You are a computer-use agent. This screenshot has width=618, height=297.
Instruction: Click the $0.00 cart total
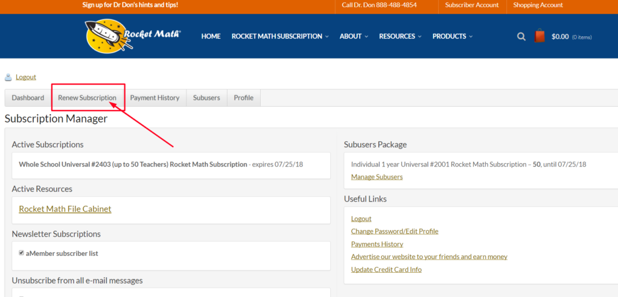coord(560,37)
